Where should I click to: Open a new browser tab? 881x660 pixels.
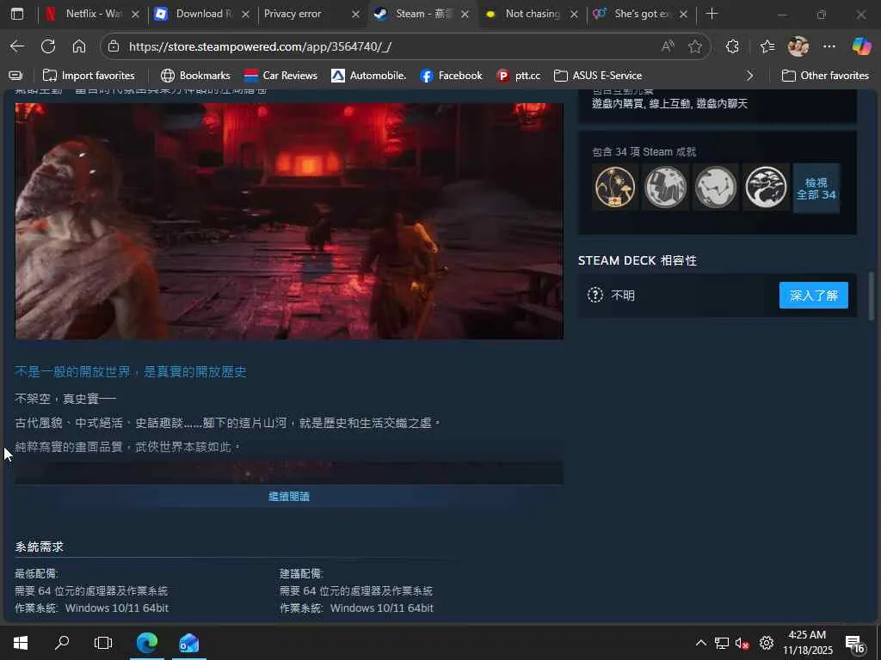click(712, 14)
